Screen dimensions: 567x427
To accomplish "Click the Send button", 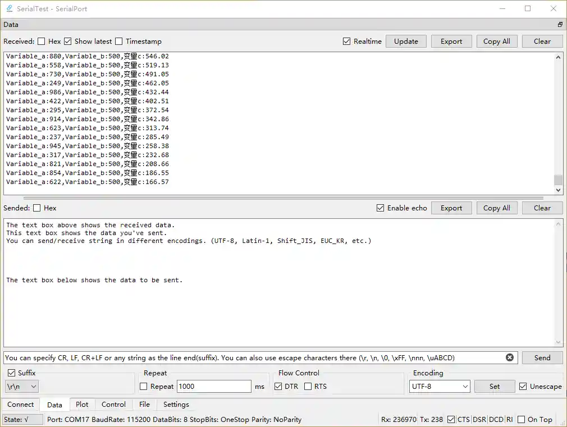I will point(542,357).
